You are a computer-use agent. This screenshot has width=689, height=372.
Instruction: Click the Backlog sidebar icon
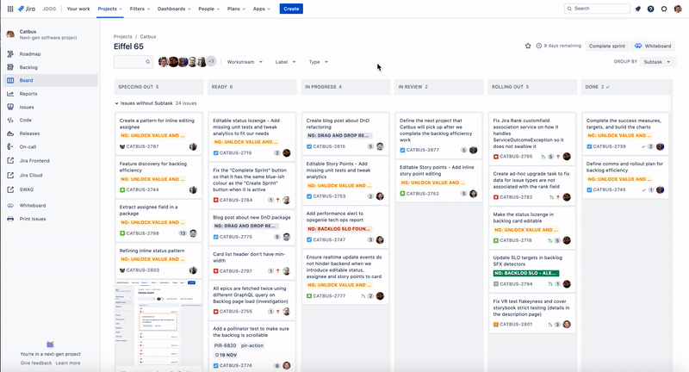pyautogui.click(x=10, y=67)
